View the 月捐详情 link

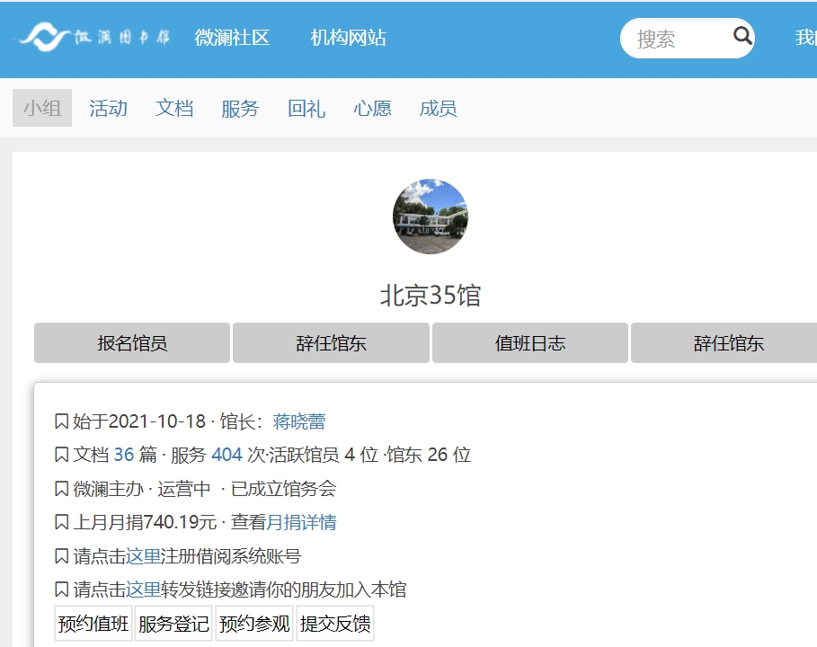301,522
